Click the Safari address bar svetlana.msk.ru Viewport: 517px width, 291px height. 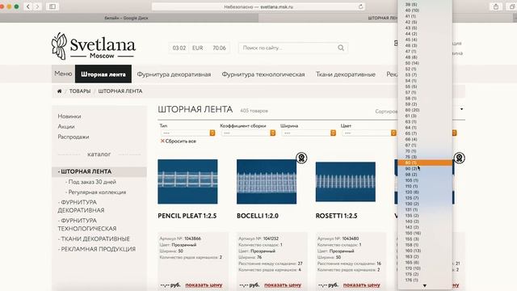258,6
